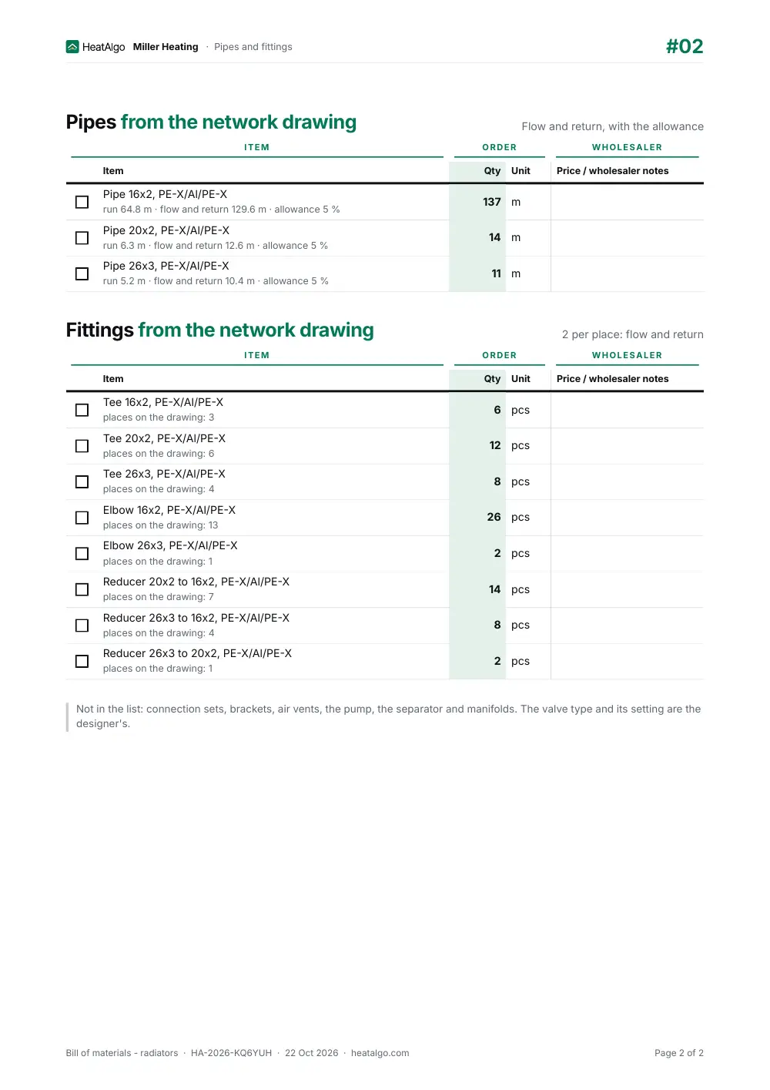Image resolution: width=770 pixels, height=1090 pixels.
Task: Click the WHOLESALER column group heading in Fittings
Action: (627, 355)
